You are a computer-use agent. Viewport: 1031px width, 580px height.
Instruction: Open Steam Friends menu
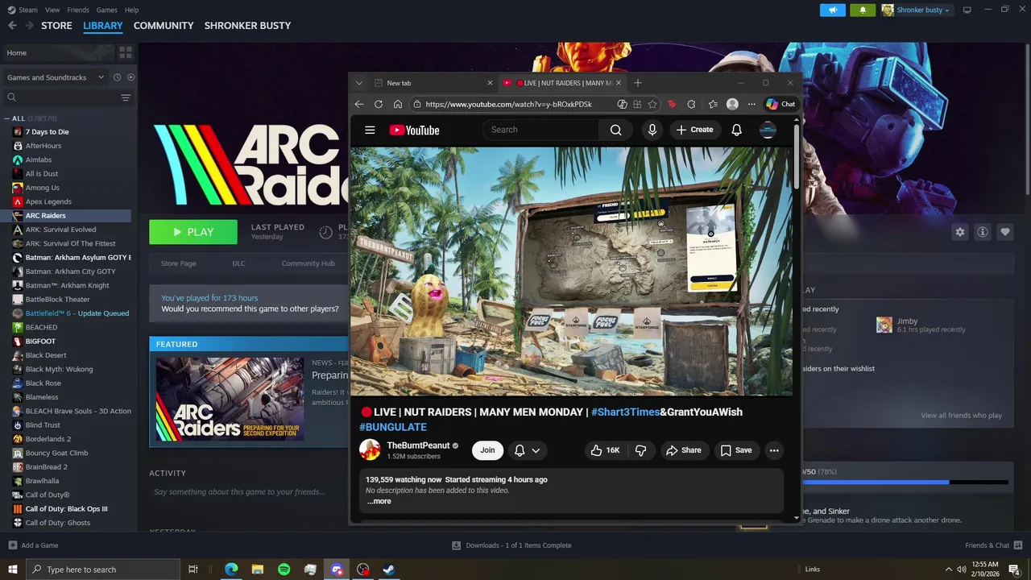tap(78, 10)
